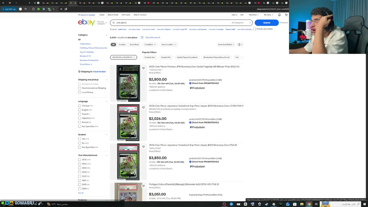This screenshot has height=207, width=368.
Task: Open the My eBay menu
Action: [x=268, y=15]
